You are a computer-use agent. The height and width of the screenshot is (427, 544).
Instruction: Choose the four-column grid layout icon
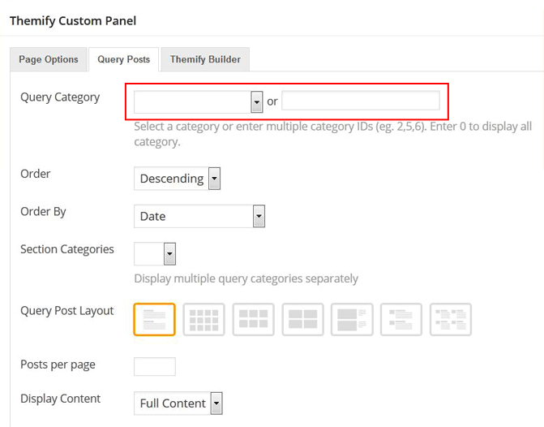pyautogui.click(x=204, y=319)
